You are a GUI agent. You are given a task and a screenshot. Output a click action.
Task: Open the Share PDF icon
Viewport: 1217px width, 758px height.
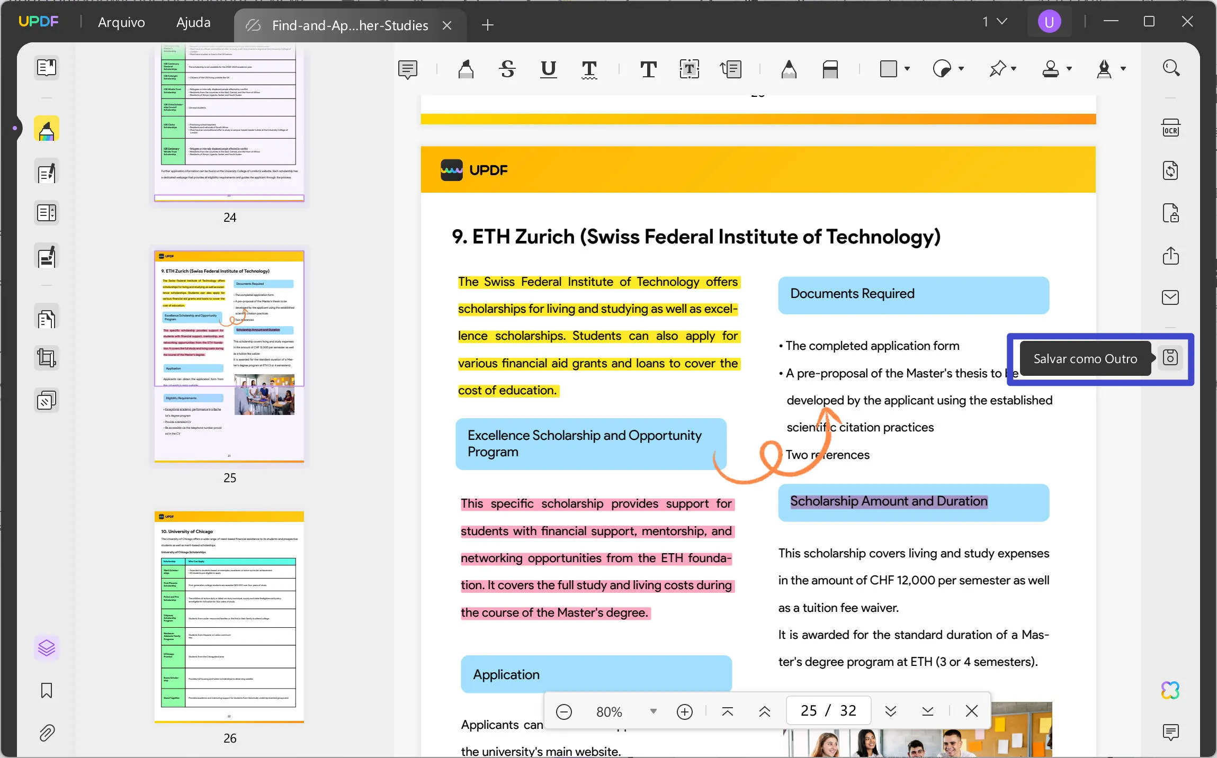[x=1170, y=256]
